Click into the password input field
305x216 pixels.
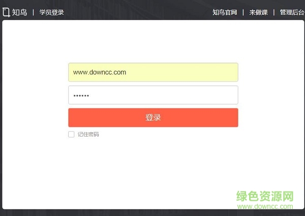coord(152,95)
